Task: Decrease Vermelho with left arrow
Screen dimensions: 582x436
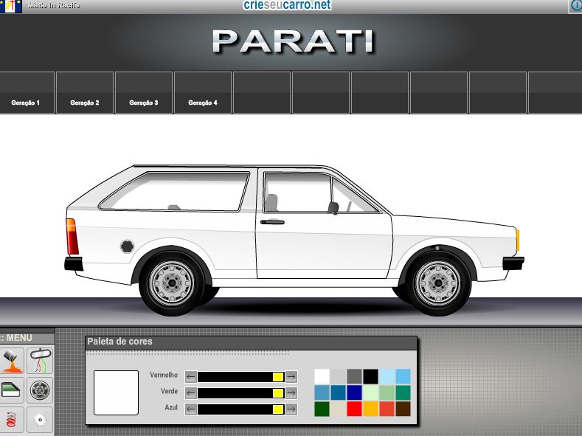Action: click(x=191, y=377)
